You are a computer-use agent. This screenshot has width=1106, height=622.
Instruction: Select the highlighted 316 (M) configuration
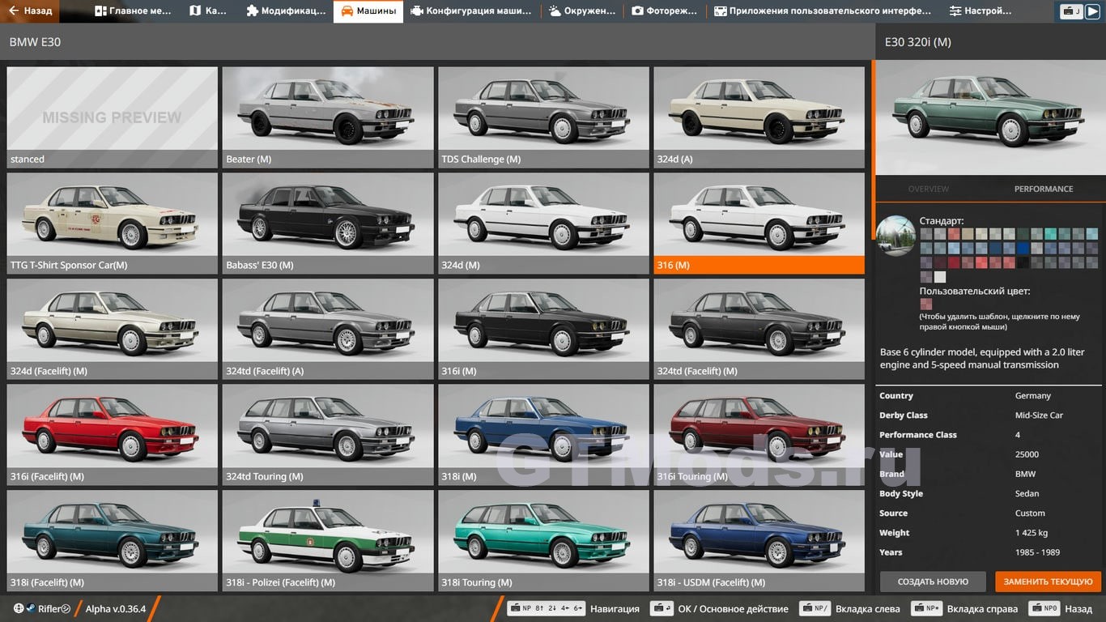tap(759, 223)
